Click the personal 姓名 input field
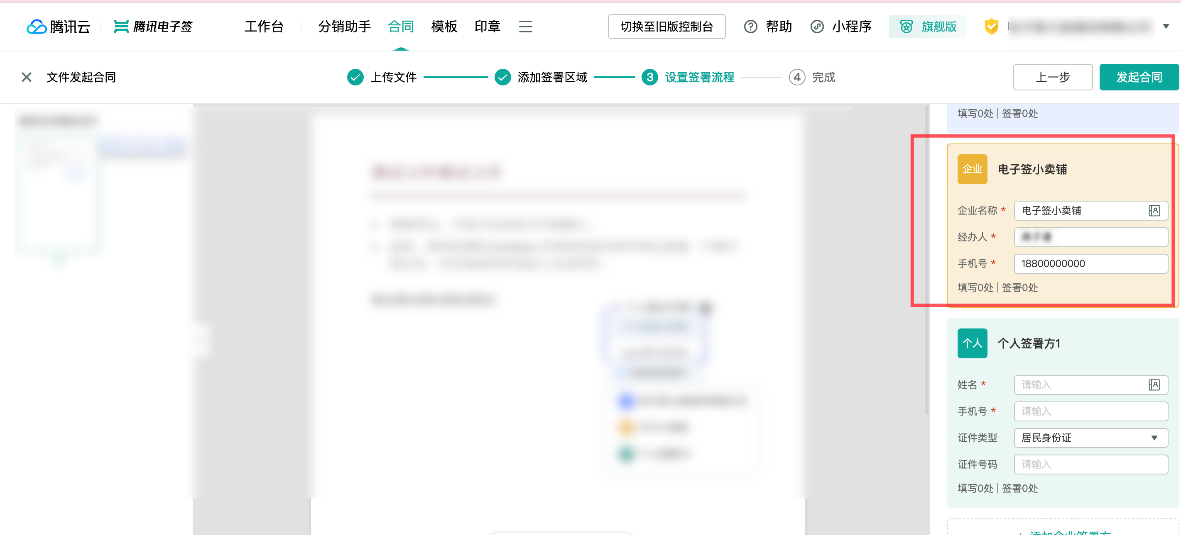The image size is (1181, 535). point(1091,384)
